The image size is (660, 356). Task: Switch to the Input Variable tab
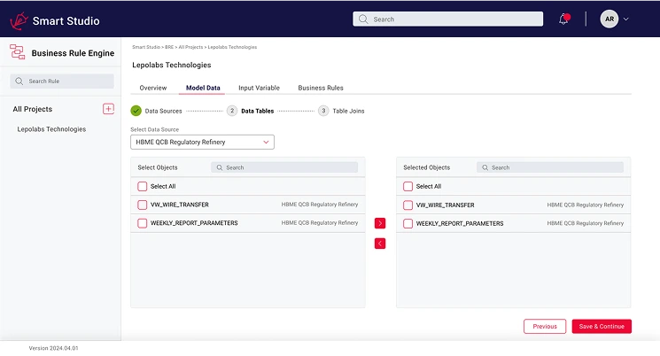coord(259,88)
